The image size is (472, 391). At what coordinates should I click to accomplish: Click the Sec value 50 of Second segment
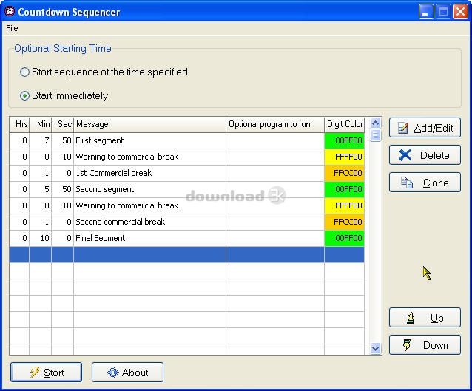[x=63, y=189]
